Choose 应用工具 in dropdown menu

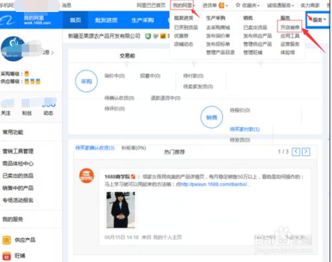click(x=290, y=36)
